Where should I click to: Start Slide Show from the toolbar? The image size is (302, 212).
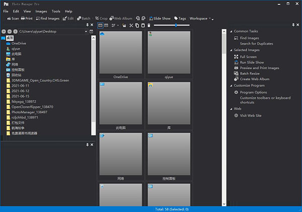click(x=160, y=19)
